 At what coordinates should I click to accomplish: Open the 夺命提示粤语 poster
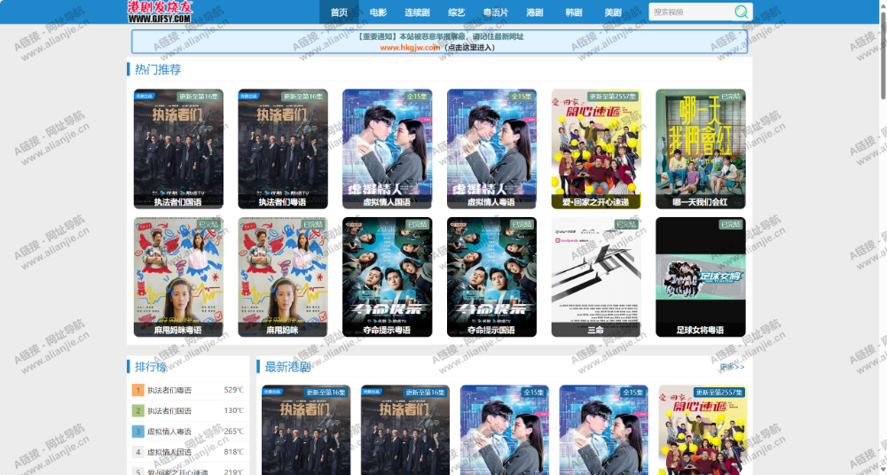[387, 277]
